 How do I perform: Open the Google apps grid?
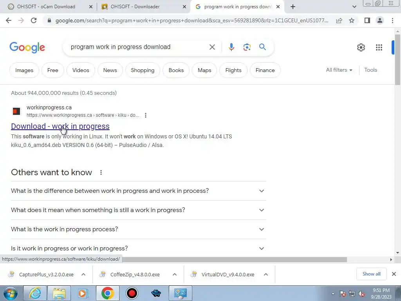(x=379, y=47)
